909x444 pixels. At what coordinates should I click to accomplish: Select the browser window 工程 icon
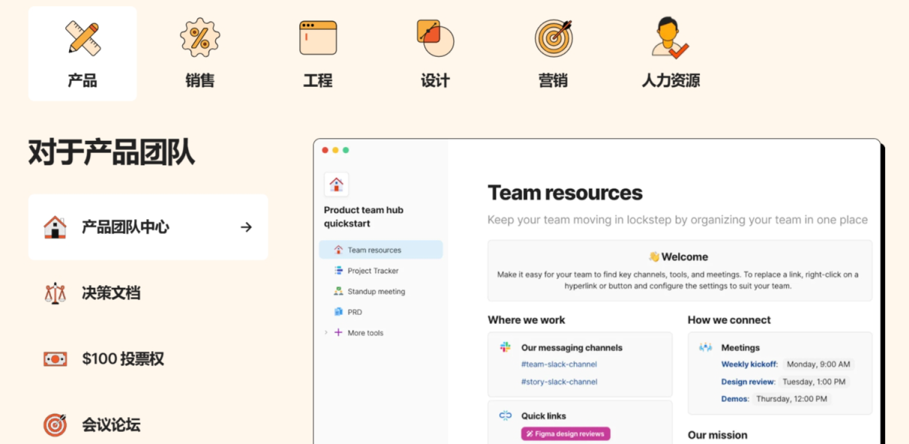click(x=318, y=37)
